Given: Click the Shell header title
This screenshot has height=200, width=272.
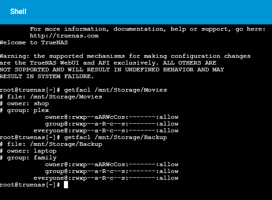Looking at the screenshot, I should point(18,12).
